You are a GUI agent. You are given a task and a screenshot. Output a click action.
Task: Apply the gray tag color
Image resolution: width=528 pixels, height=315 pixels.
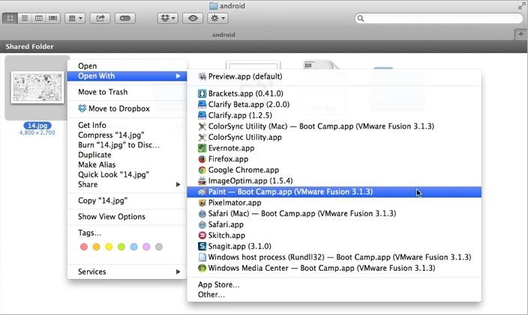point(159,247)
